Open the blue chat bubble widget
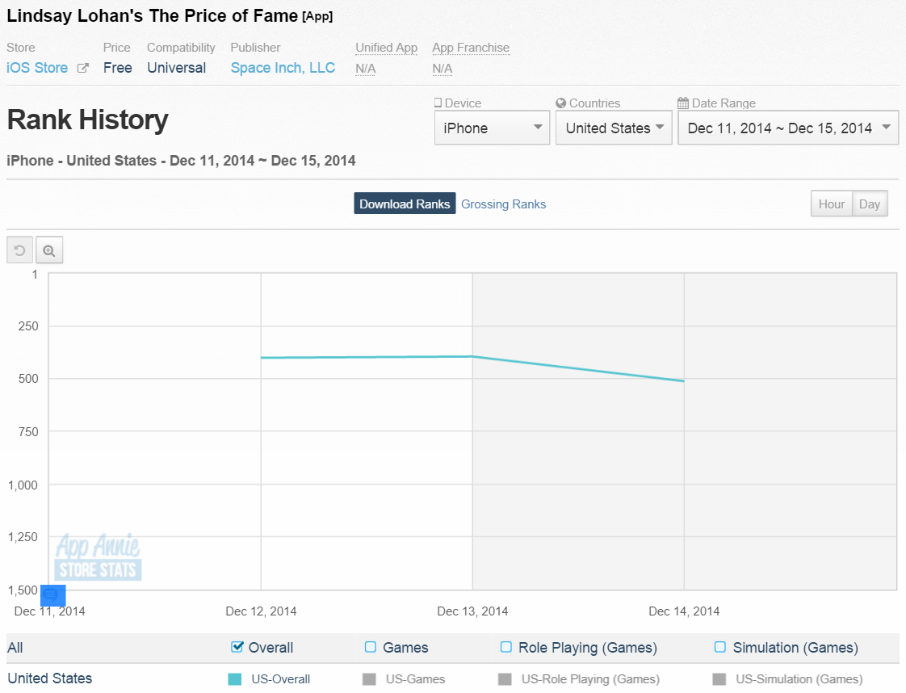Viewport: 906px width, 693px height. tap(52, 595)
